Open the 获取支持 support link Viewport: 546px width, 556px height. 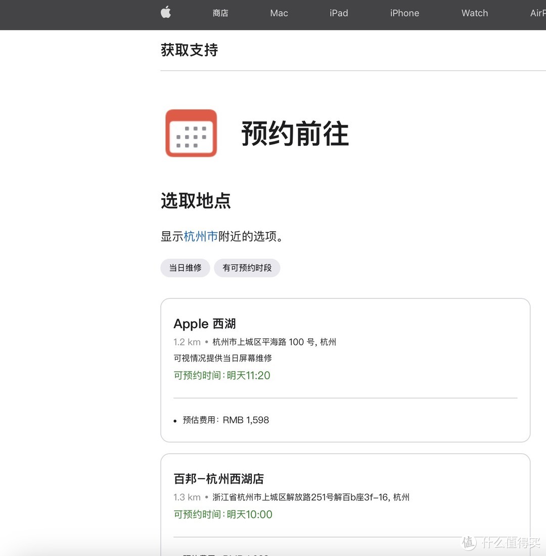click(x=189, y=50)
